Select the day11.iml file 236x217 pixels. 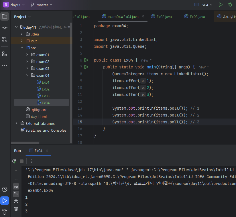pyautogui.click(x=36, y=117)
